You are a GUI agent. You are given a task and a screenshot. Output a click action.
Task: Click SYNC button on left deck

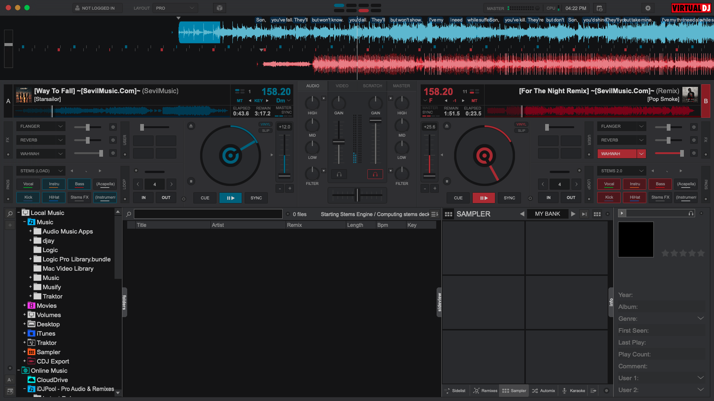coord(256,198)
